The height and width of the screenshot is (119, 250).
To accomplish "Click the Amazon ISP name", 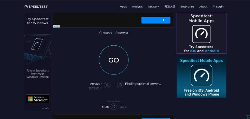I will [x=96, y=84].
